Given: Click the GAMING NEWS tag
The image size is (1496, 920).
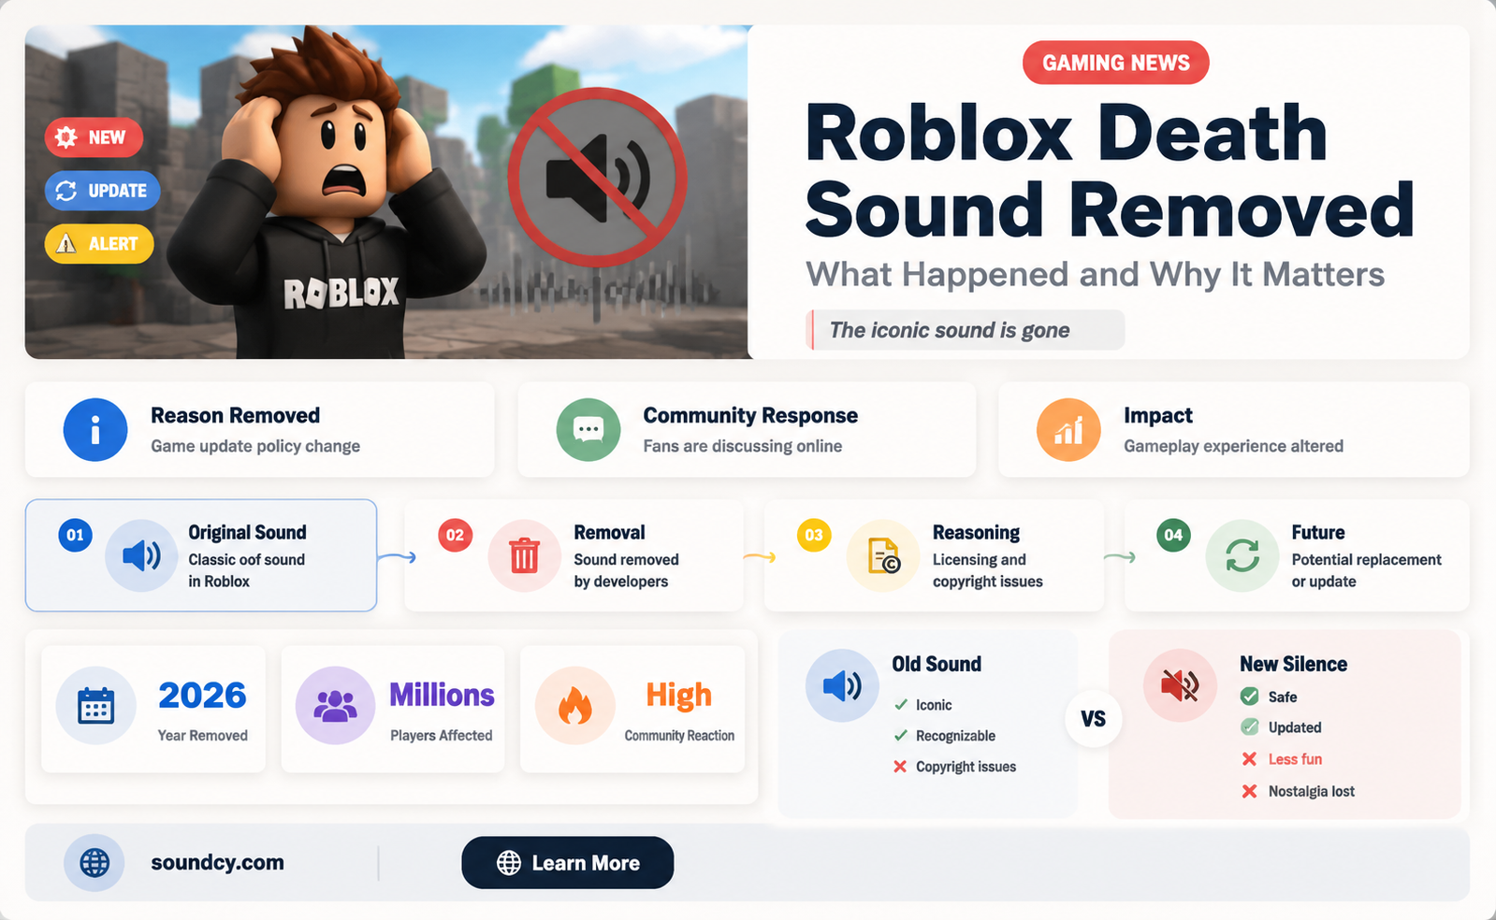Looking at the screenshot, I should coord(1115,63).
